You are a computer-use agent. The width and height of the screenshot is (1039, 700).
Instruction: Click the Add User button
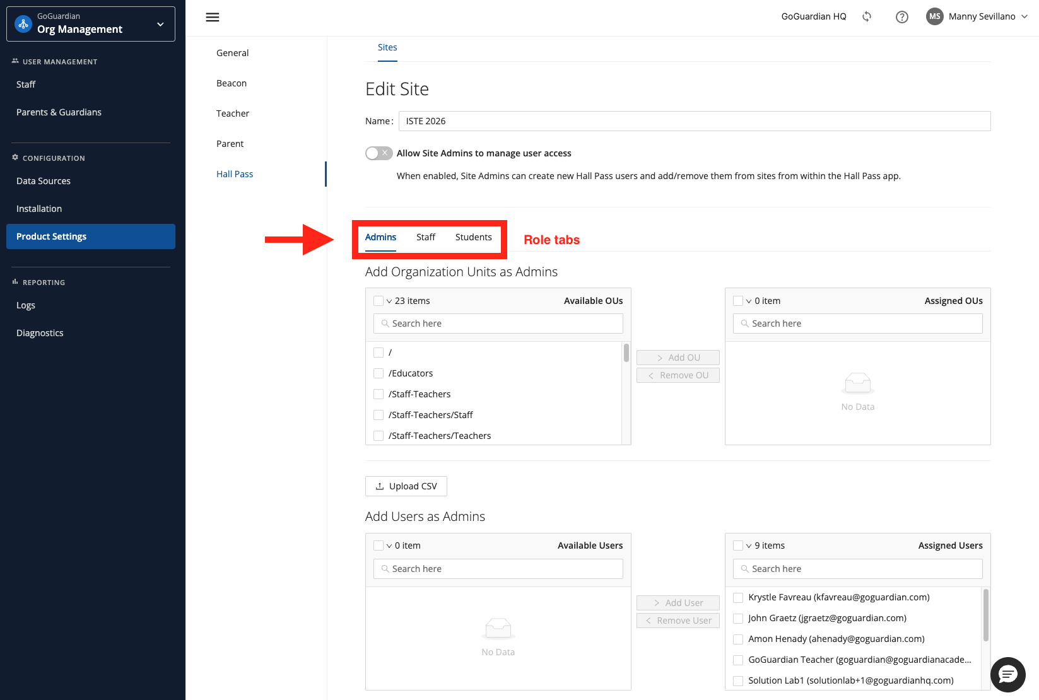678,603
